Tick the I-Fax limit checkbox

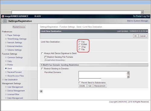[x=80, y=47]
